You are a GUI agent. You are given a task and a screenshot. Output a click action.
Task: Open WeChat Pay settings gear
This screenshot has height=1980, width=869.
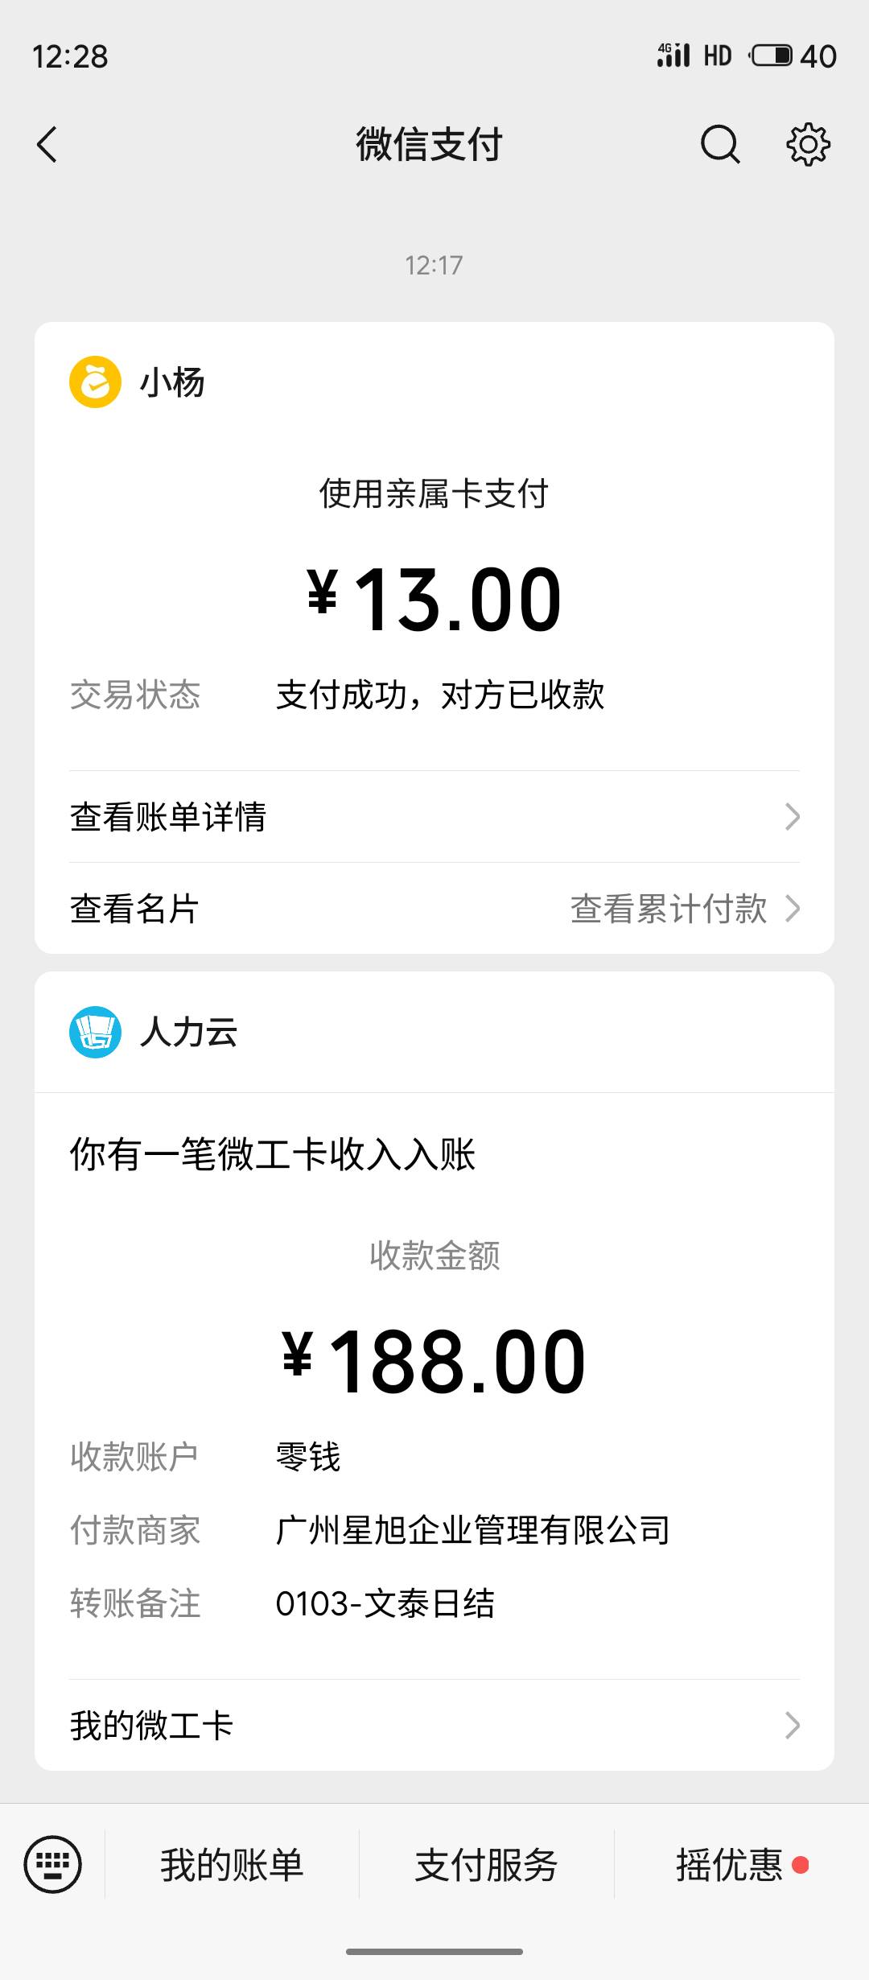tap(808, 145)
